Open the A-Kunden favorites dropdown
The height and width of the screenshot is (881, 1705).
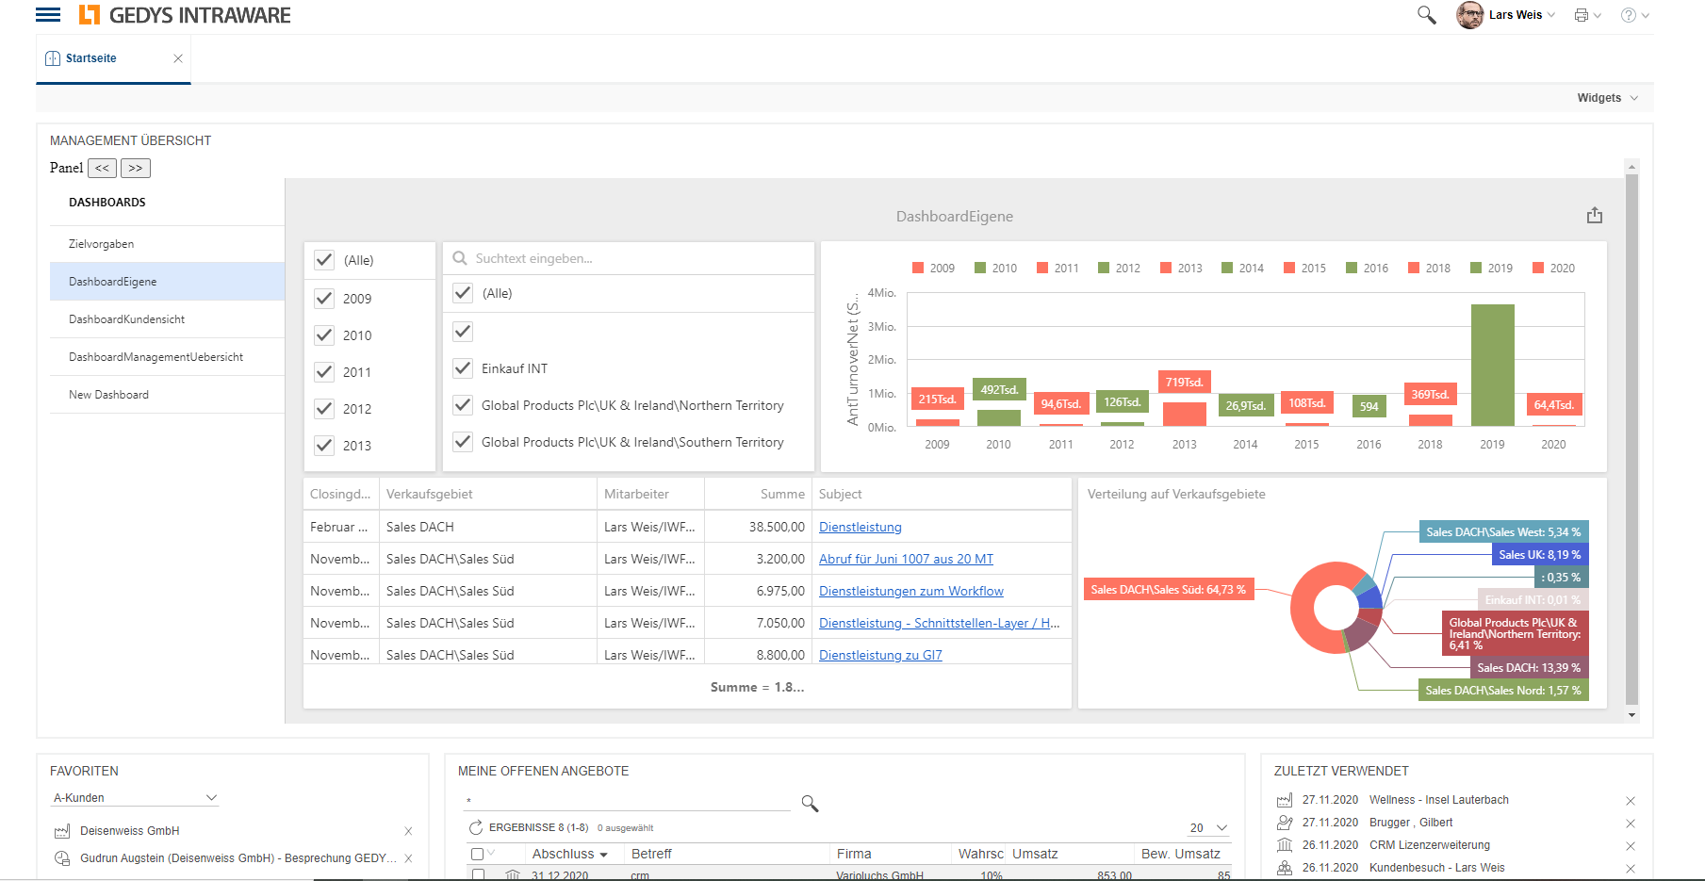coord(135,798)
